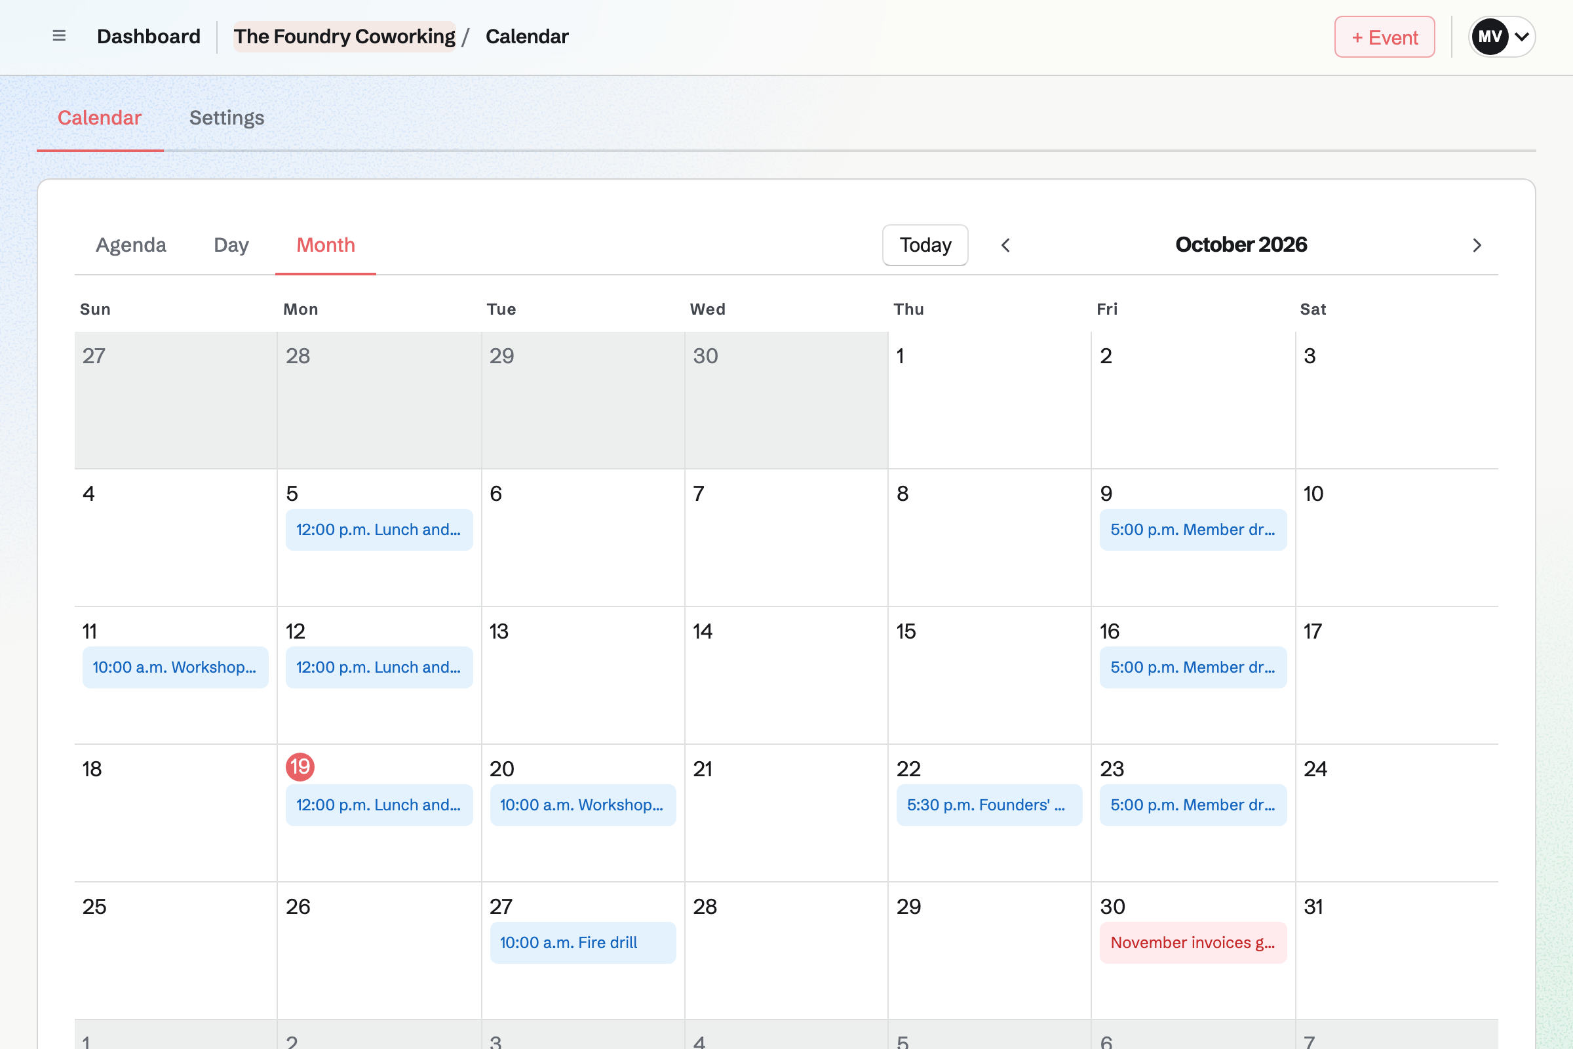Open the 5:30 p.m. Founders' event
This screenshot has height=1049, width=1573.
(x=989, y=805)
